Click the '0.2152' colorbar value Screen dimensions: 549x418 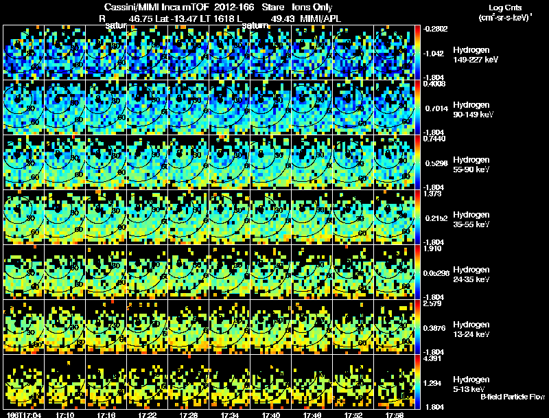coord(436,218)
